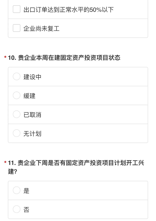This screenshot has width=156, height=221.
Task: Click the red asterisk beside question 10
Action: [5, 57]
